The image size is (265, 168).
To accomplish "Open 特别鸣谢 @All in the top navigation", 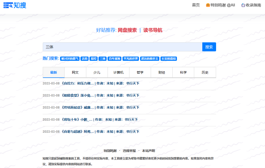I will point(223,5).
